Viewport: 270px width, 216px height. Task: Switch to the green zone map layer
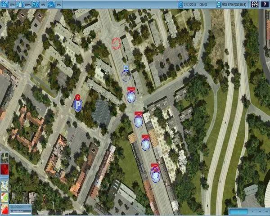click(4, 197)
